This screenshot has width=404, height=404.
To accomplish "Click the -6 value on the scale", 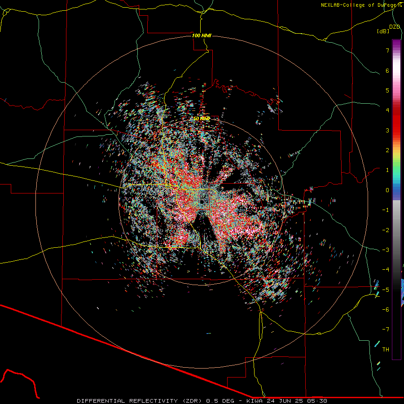I will tap(386, 310).
